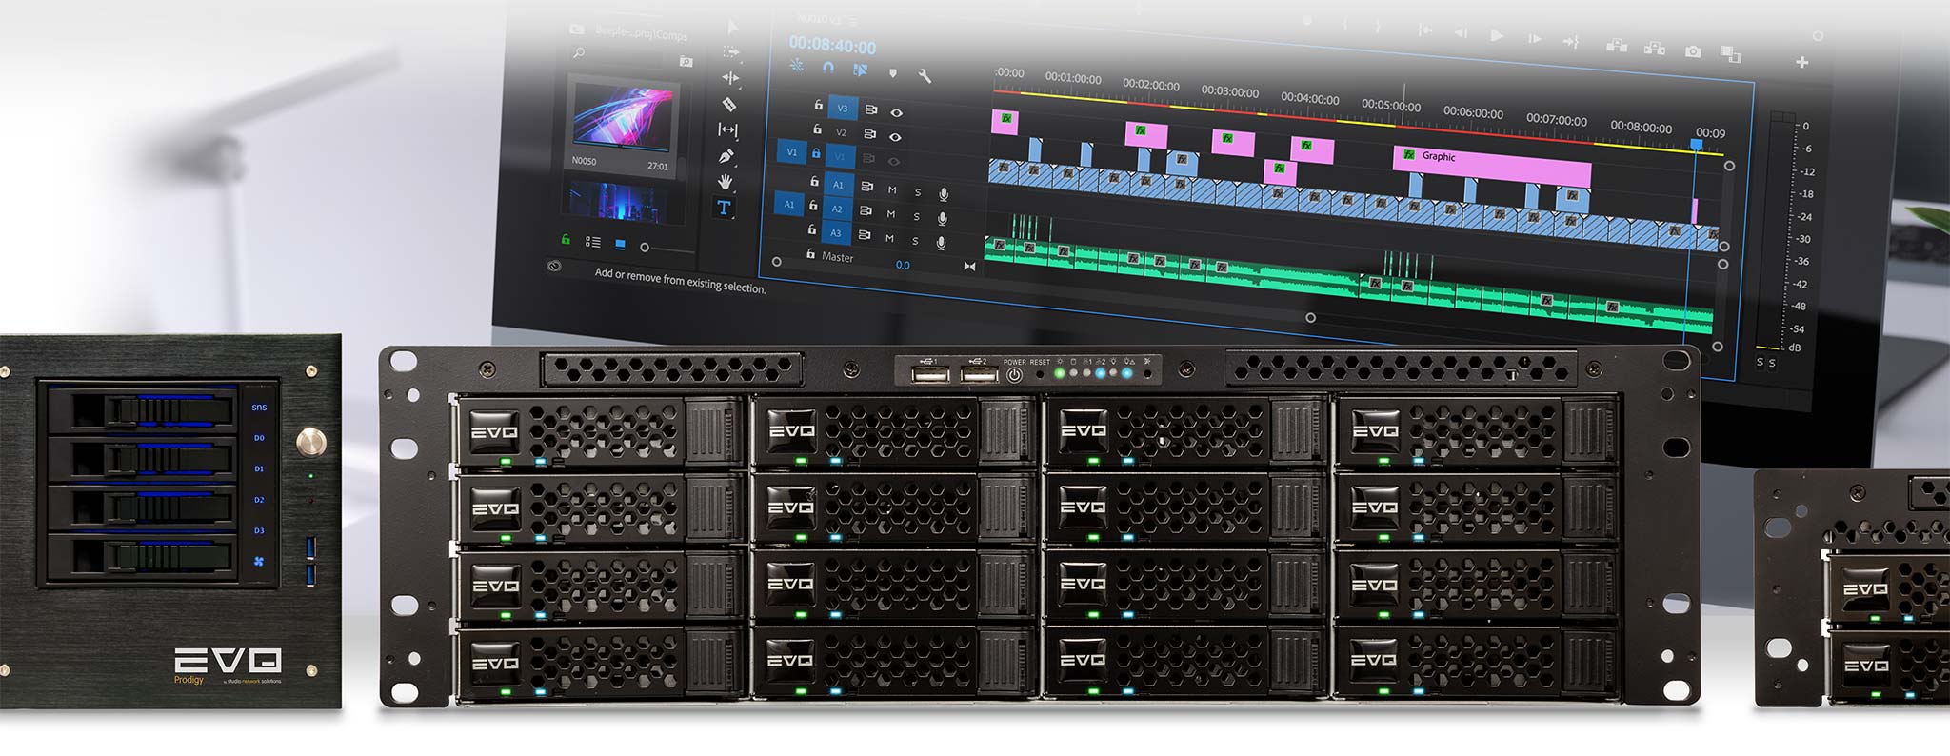The width and height of the screenshot is (1950, 756).
Task: Click the Master volume value 0.0
Action: coord(903,265)
